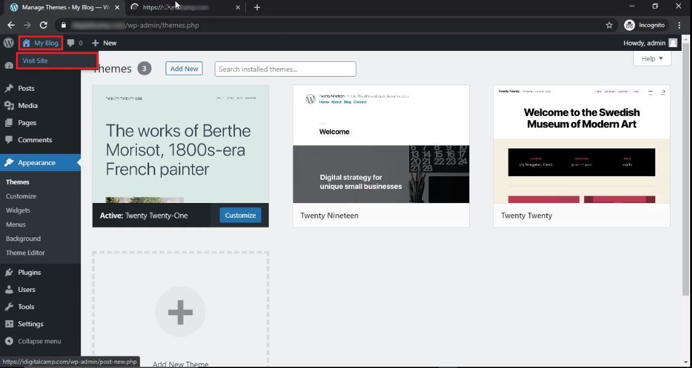Open the Customize submenu link
This screenshot has height=368, width=692.
21,196
